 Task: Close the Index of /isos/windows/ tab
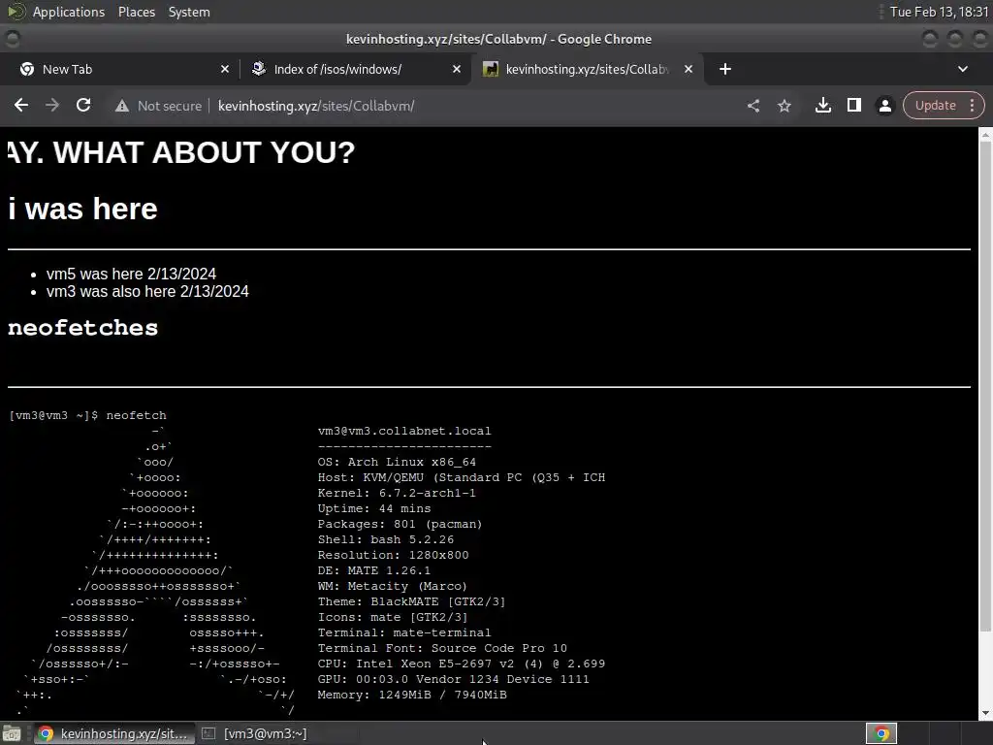pyautogui.click(x=457, y=69)
